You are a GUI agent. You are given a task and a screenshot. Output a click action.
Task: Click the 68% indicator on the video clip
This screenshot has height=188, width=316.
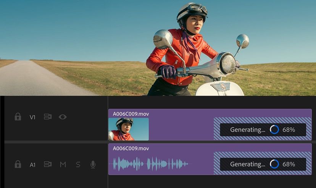289,130
